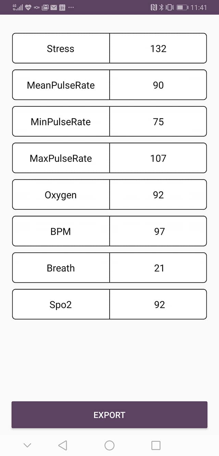This screenshot has height=456, width=219.
Task: Tap the EXPORT button
Action: point(109,415)
